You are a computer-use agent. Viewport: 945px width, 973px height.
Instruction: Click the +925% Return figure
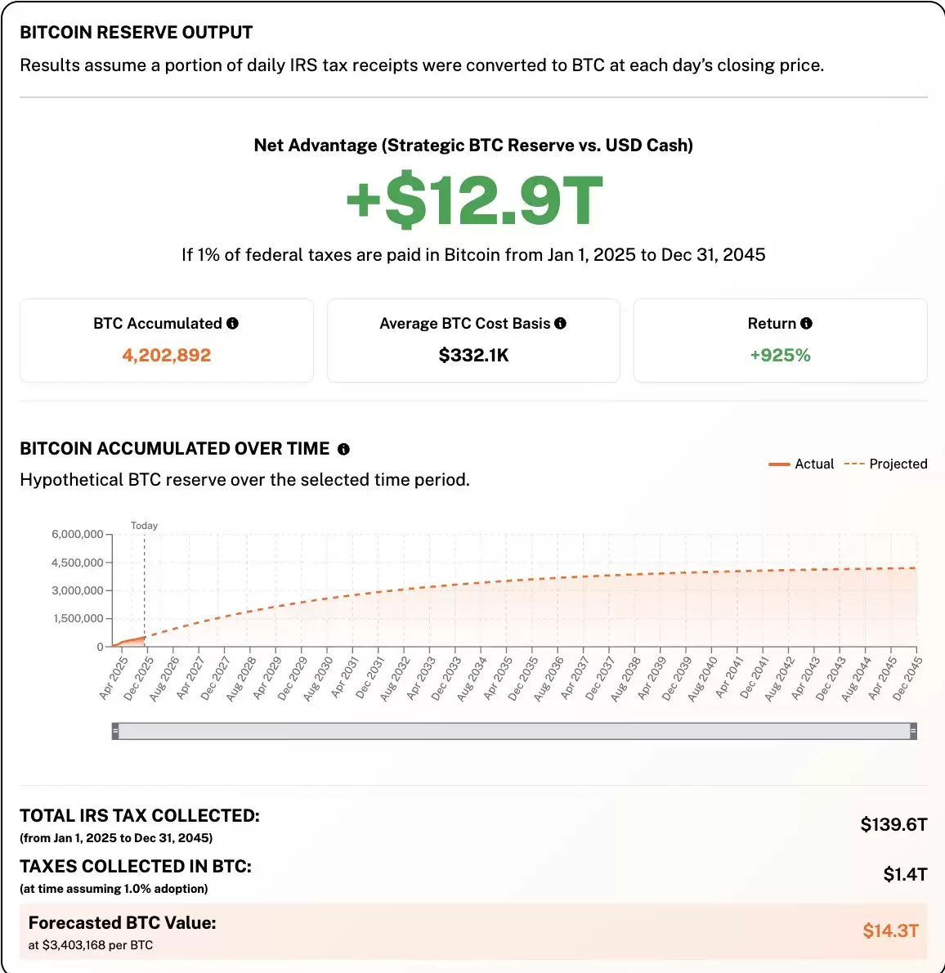[x=780, y=355]
